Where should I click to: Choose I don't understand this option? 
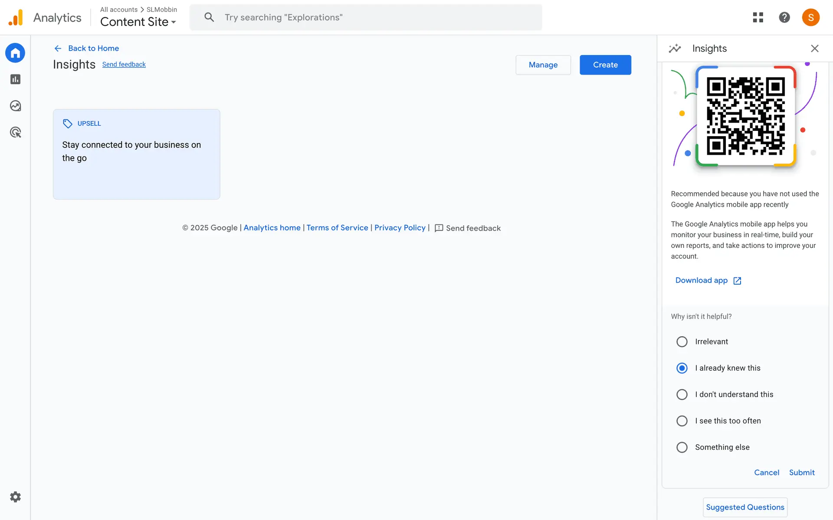682,394
